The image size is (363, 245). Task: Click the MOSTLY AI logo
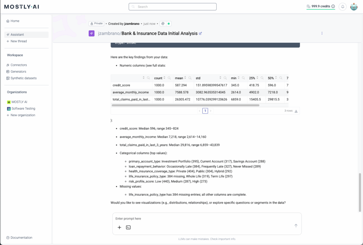[x=22, y=7]
